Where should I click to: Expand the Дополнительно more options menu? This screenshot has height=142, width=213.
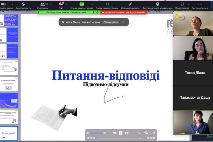click(200, 5)
